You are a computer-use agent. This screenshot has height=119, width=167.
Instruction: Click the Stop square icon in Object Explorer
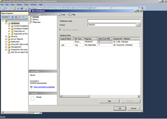click(20, 17)
